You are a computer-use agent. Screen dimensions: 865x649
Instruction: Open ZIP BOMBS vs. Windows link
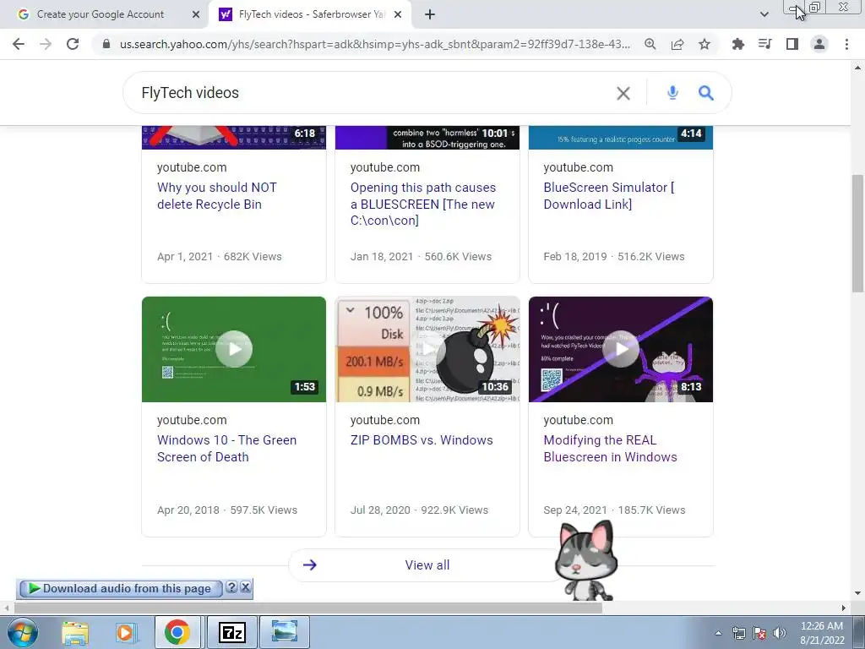(x=422, y=440)
